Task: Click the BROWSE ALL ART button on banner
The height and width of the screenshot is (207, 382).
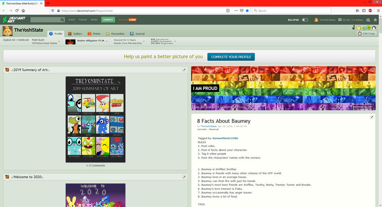Action: tap(363, 107)
